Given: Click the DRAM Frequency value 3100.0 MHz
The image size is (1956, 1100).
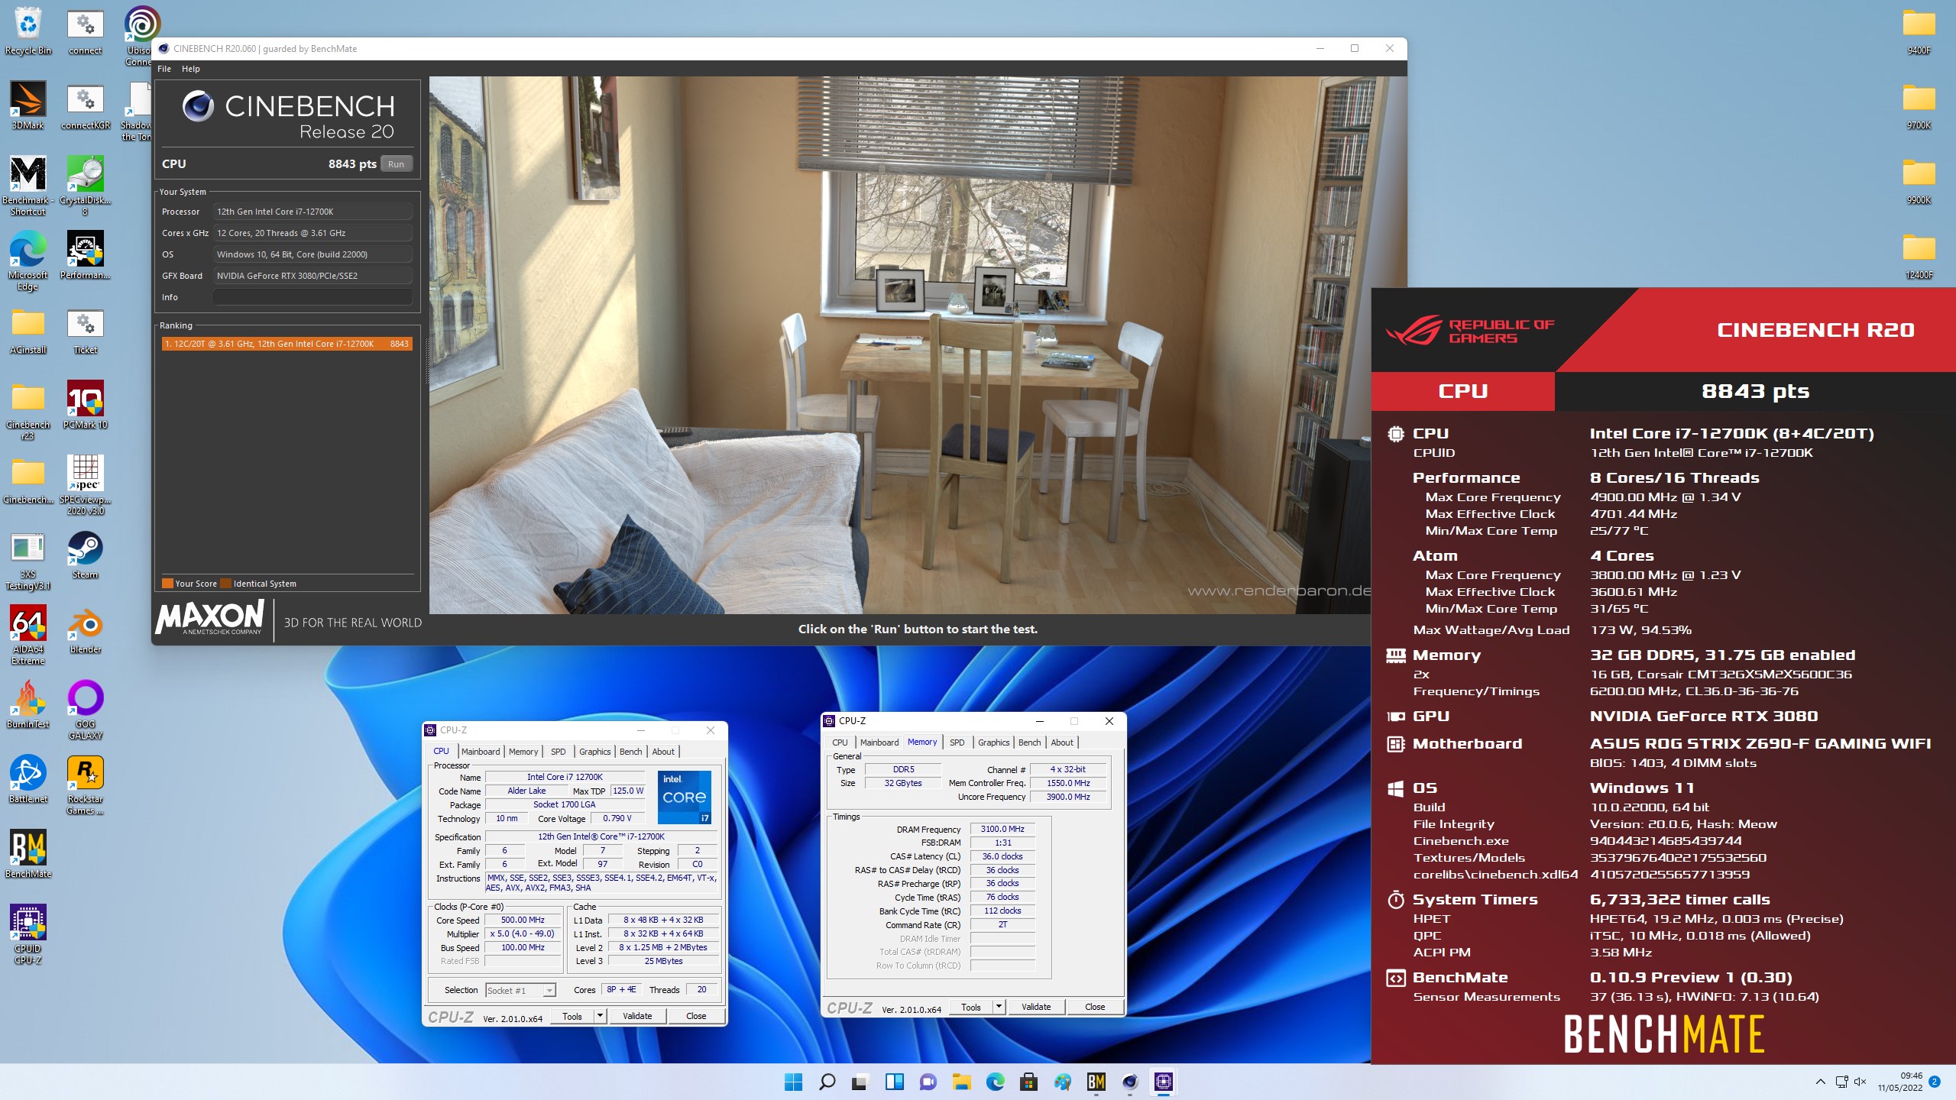Looking at the screenshot, I should (x=1002, y=829).
